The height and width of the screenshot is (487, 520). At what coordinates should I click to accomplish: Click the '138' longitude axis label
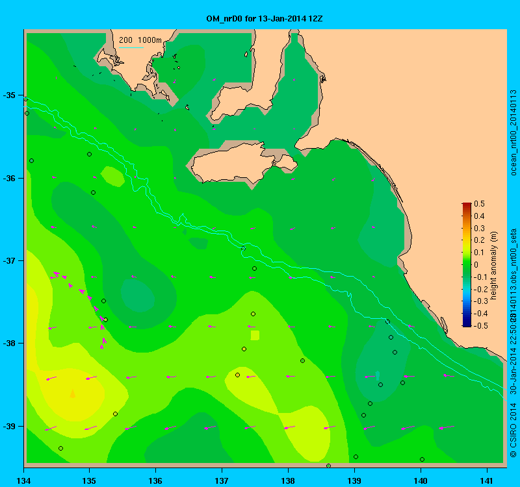point(288,481)
